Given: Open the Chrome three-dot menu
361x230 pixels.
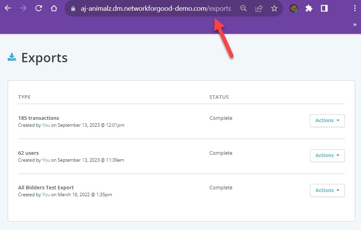Looking at the screenshot, I should point(354,8).
